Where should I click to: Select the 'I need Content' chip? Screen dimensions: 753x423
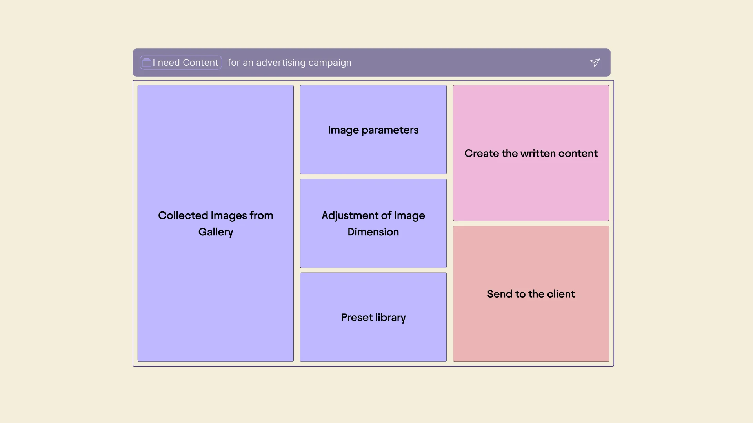[x=181, y=63]
